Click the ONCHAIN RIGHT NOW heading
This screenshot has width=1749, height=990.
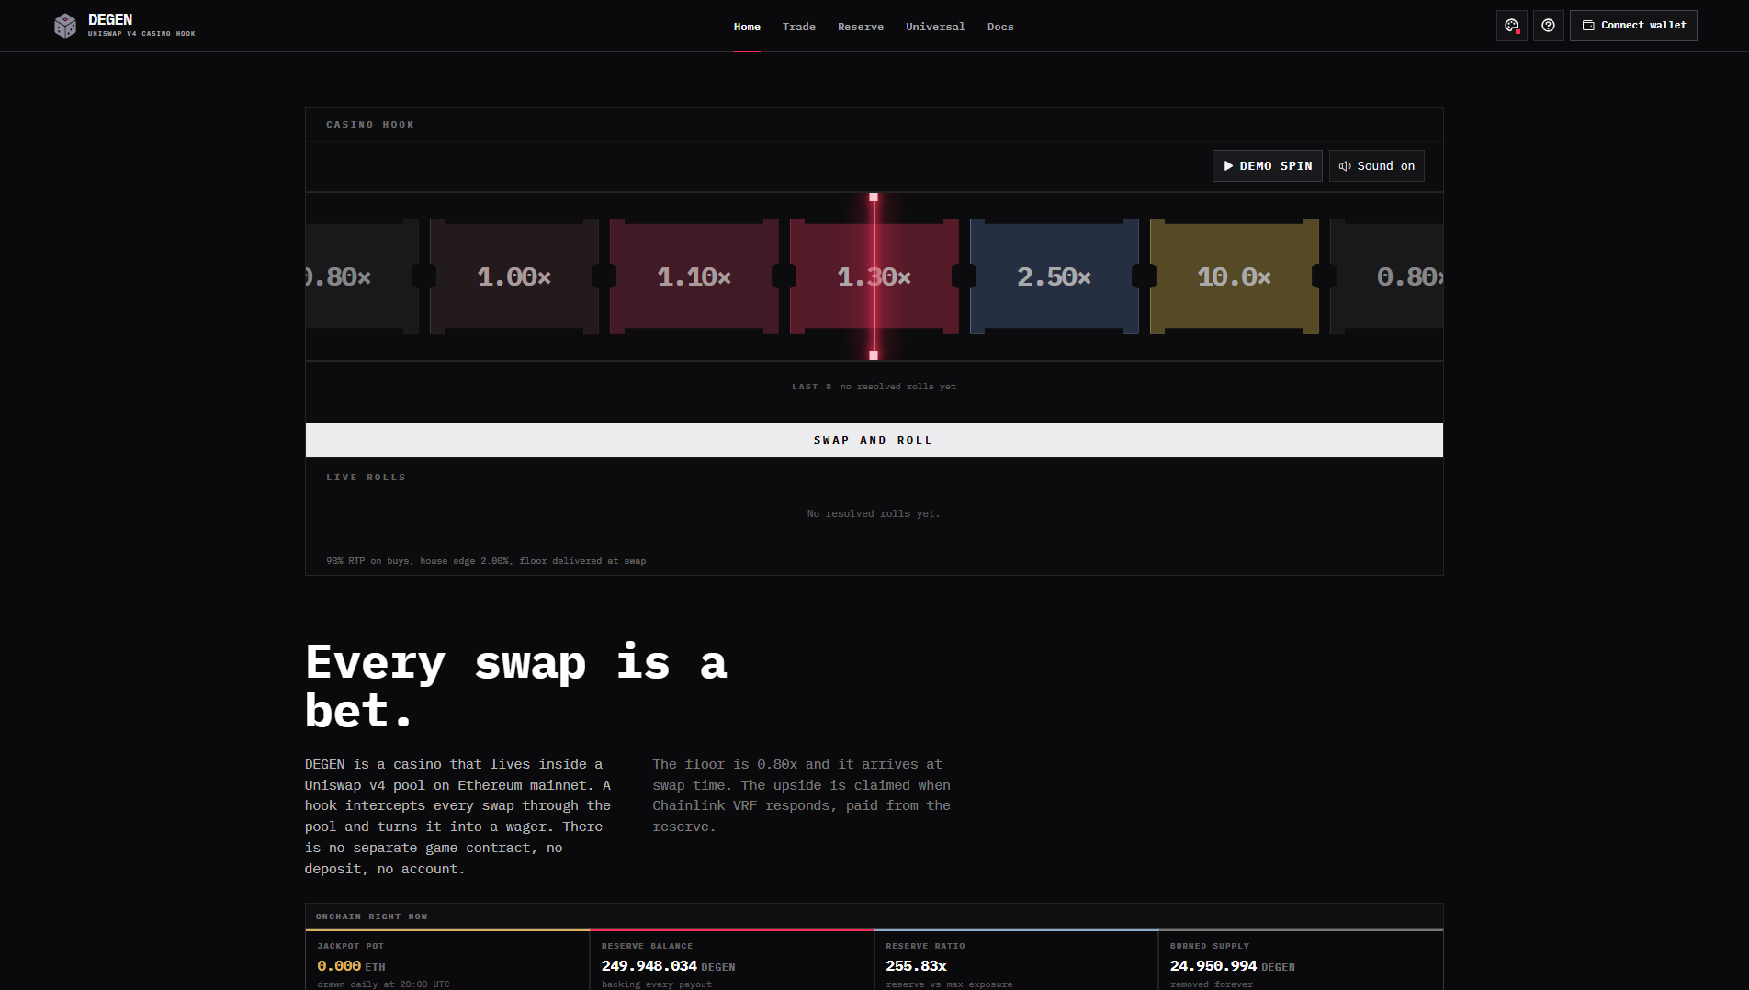[x=371, y=917]
